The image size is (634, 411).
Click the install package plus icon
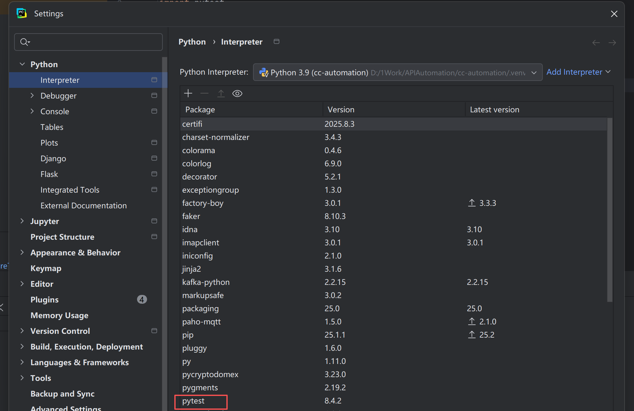188,93
